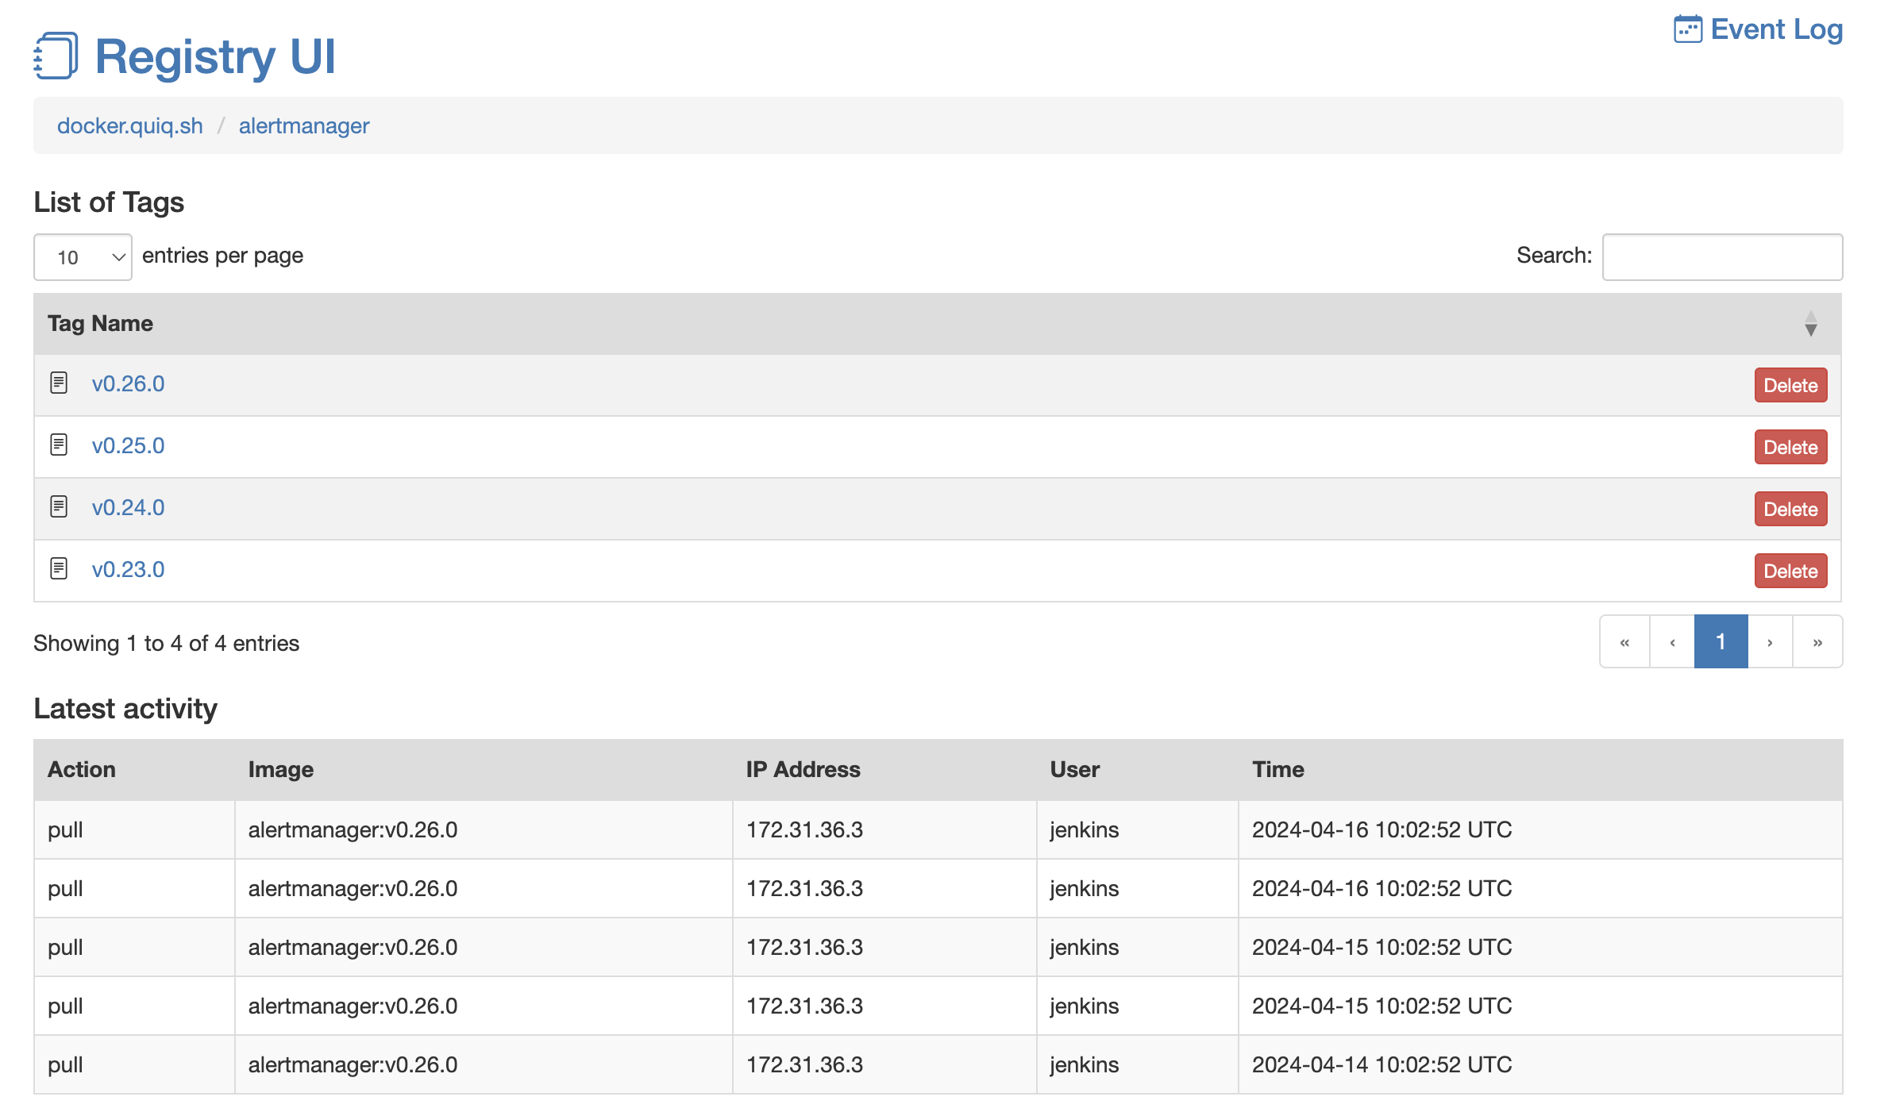
Task: Jump to last page double-right arrow
Action: click(x=1817, y=642)
